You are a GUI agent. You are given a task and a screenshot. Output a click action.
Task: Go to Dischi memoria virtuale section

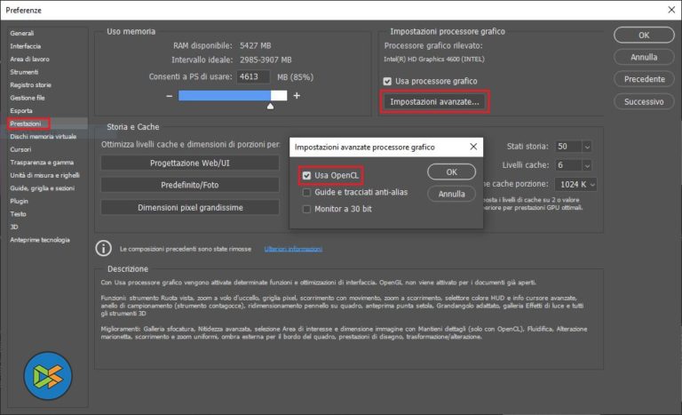pos(43,136)
